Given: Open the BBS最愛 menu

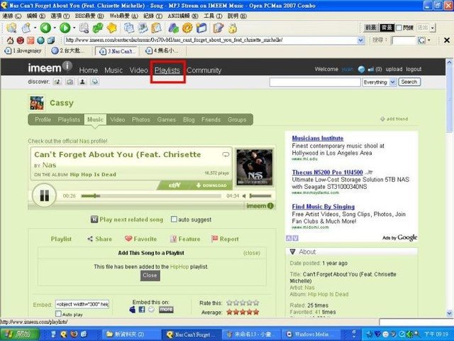Looking at the screenshot, I should 89,16.
